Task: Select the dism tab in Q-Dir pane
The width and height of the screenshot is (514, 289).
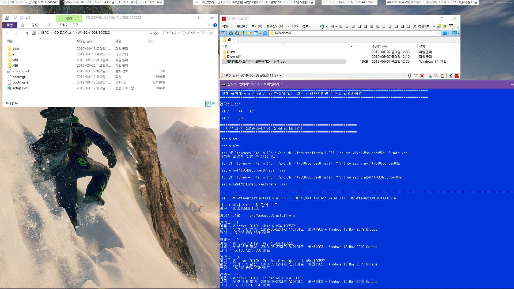Action: click(229, 40)
